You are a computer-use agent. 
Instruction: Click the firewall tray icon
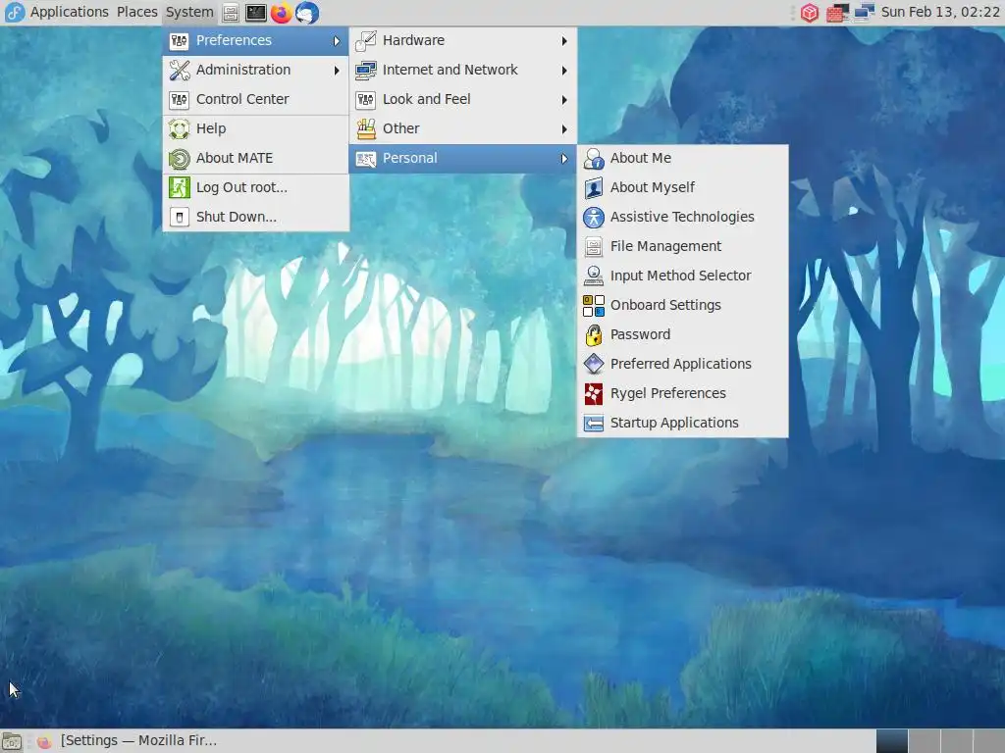(x=837, y=12)
